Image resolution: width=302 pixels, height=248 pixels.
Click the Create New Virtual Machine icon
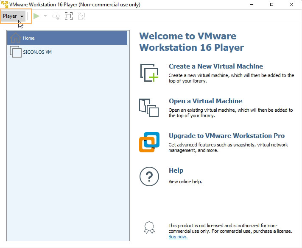coord(149,72)
